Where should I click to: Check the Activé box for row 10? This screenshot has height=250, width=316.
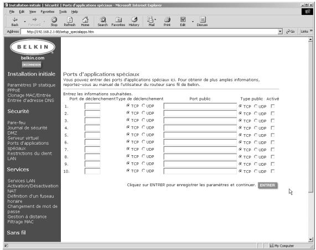273,171
